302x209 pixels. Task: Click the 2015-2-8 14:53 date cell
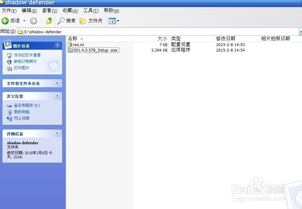click(x=230, y=45)
